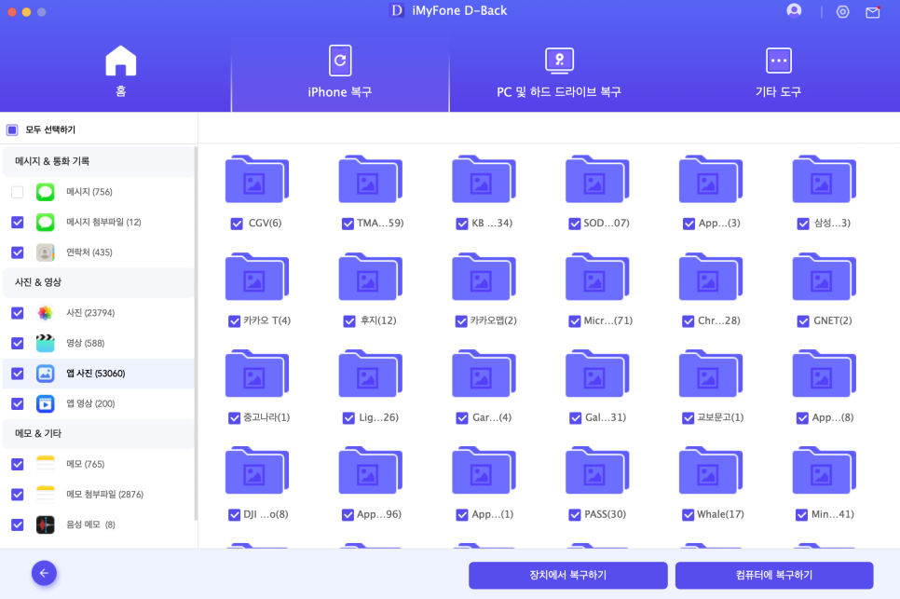Viewport: 900px width, 599px height.
Task: Uncheck the Min...41) folder checkbox
Action: click(x=802, y=515)
